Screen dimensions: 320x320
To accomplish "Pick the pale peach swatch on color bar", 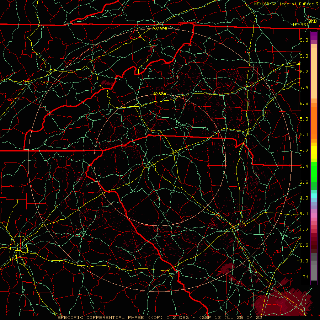I will pyautogui.click(x=314, y=74).
